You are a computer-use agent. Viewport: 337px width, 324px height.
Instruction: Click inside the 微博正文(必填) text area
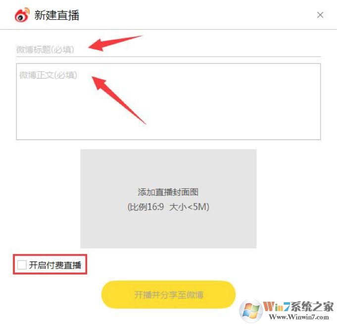168,102
